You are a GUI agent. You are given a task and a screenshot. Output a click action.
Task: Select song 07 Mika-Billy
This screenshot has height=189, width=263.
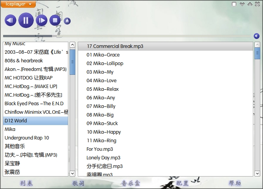coord(165,106)
